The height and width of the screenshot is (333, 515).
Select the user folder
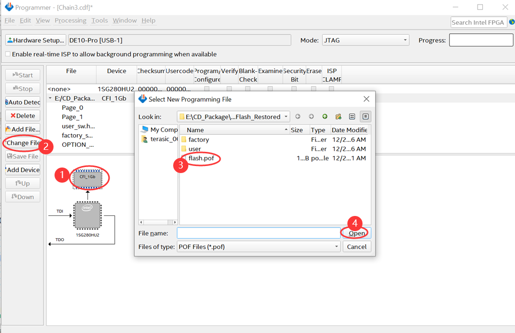194,149
